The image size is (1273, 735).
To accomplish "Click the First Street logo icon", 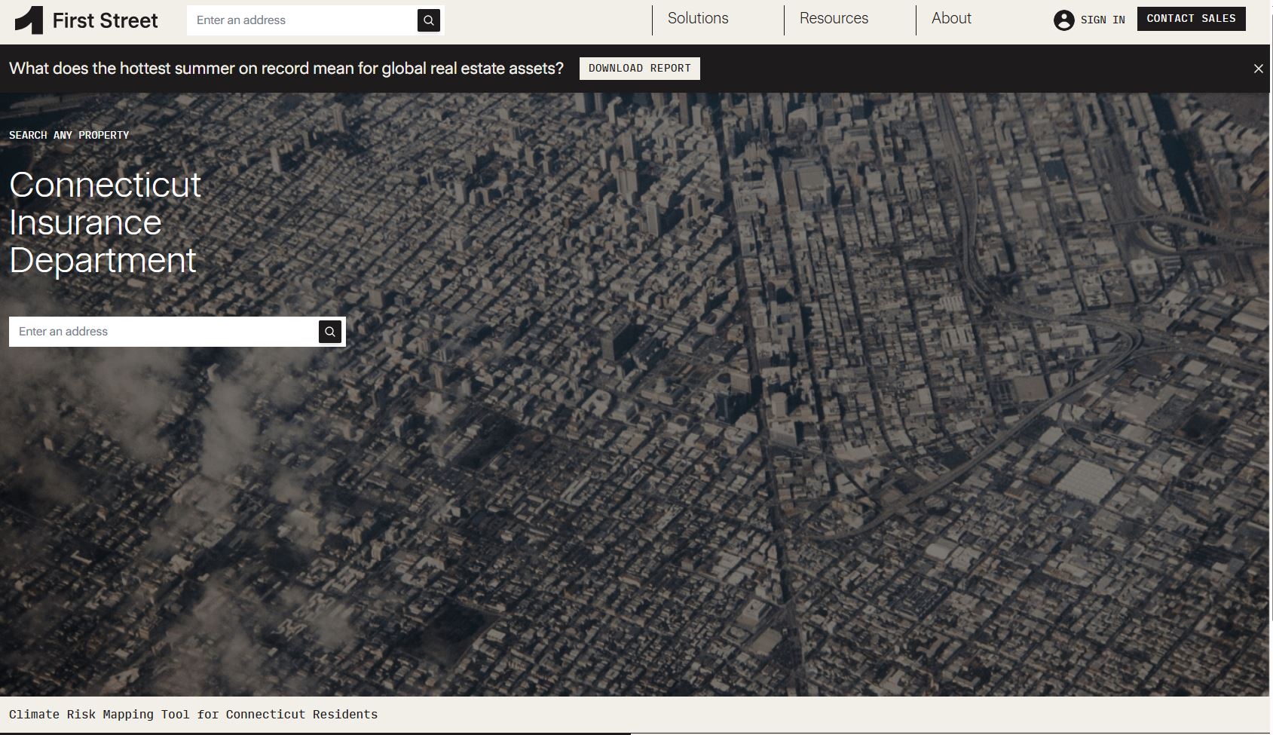I will click(x=27, y=20).
